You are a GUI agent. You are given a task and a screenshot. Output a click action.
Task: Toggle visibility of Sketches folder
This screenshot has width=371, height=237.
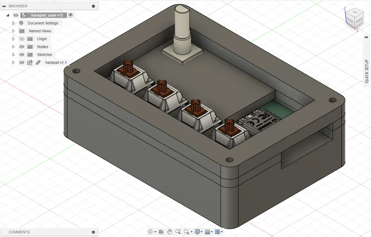(22, 55)
